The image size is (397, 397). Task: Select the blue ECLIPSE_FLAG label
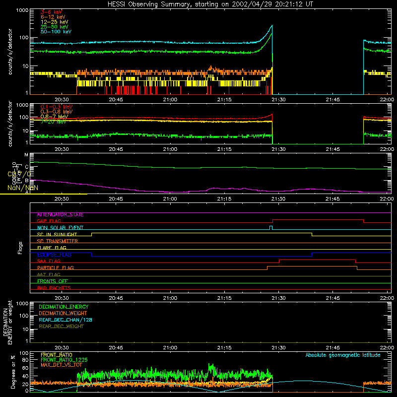(54, 255)
